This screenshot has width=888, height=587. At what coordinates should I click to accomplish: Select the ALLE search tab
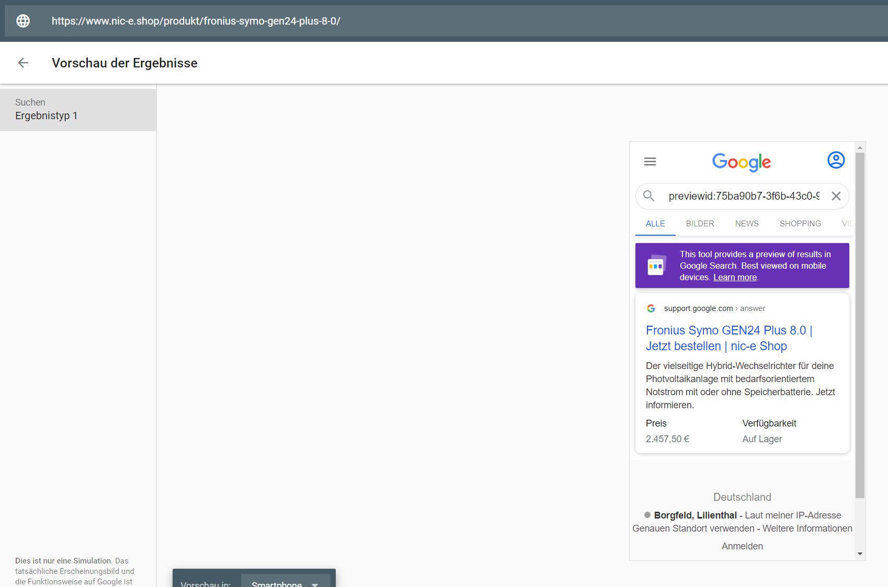coord(655,224)
